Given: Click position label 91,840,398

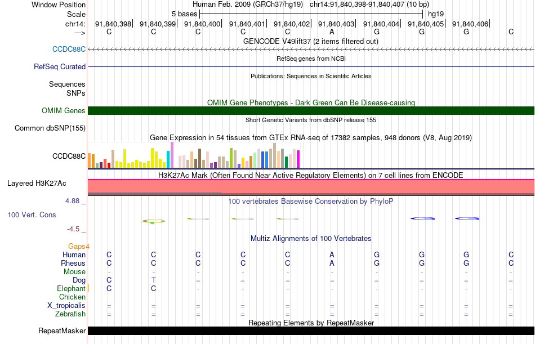Looking at the screenshot, I should coord(113,24).
